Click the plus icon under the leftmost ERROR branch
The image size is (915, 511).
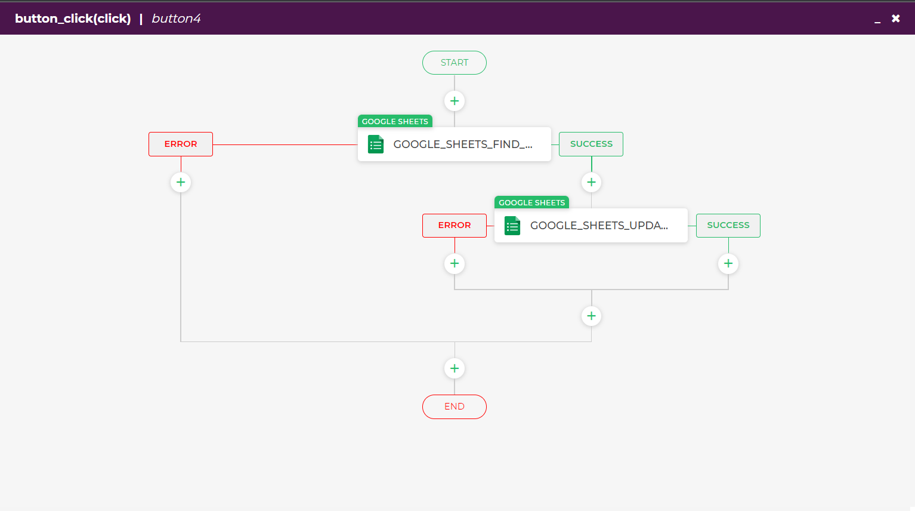point(180,182)
